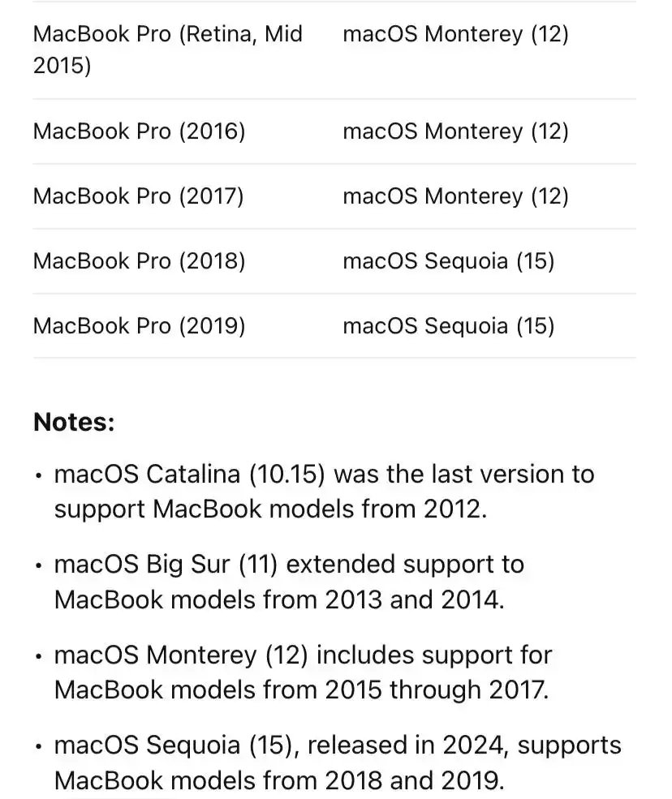
Task: Click macOS Monterey (12) beside MacBook Pro (2016)
Action: click(x=456, y=131)
